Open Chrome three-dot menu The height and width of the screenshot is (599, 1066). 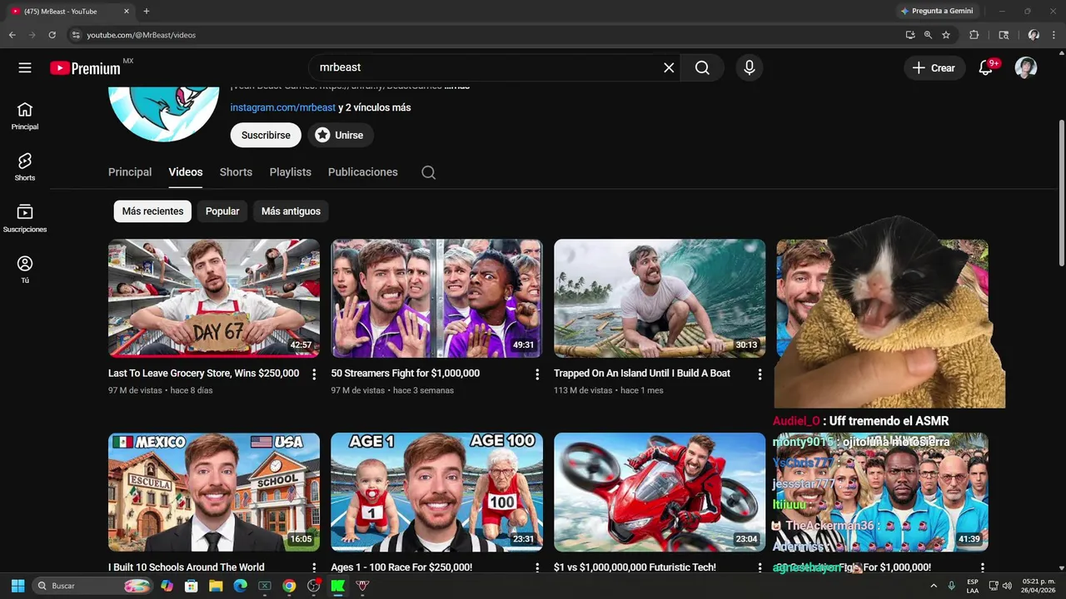tap(1054, 35)
